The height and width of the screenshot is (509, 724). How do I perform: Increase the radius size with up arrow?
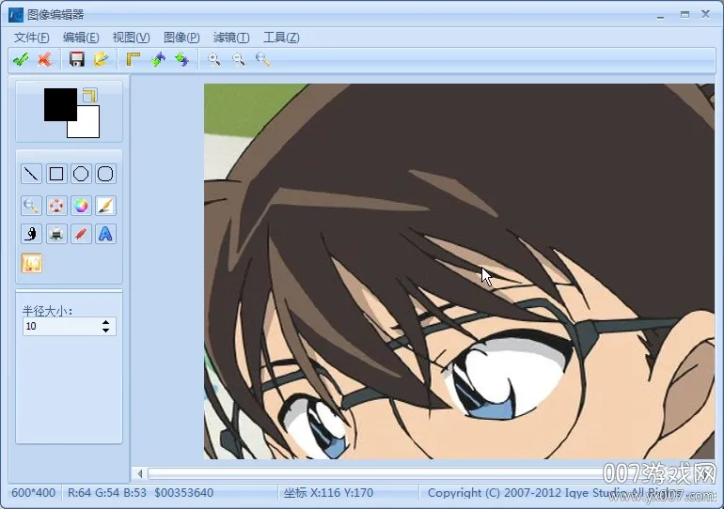[105, 322]
